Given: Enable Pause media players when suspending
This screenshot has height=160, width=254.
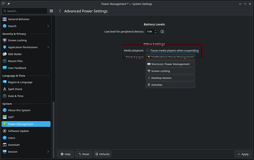Looking at the screenshot, I should tap(148, 51).
